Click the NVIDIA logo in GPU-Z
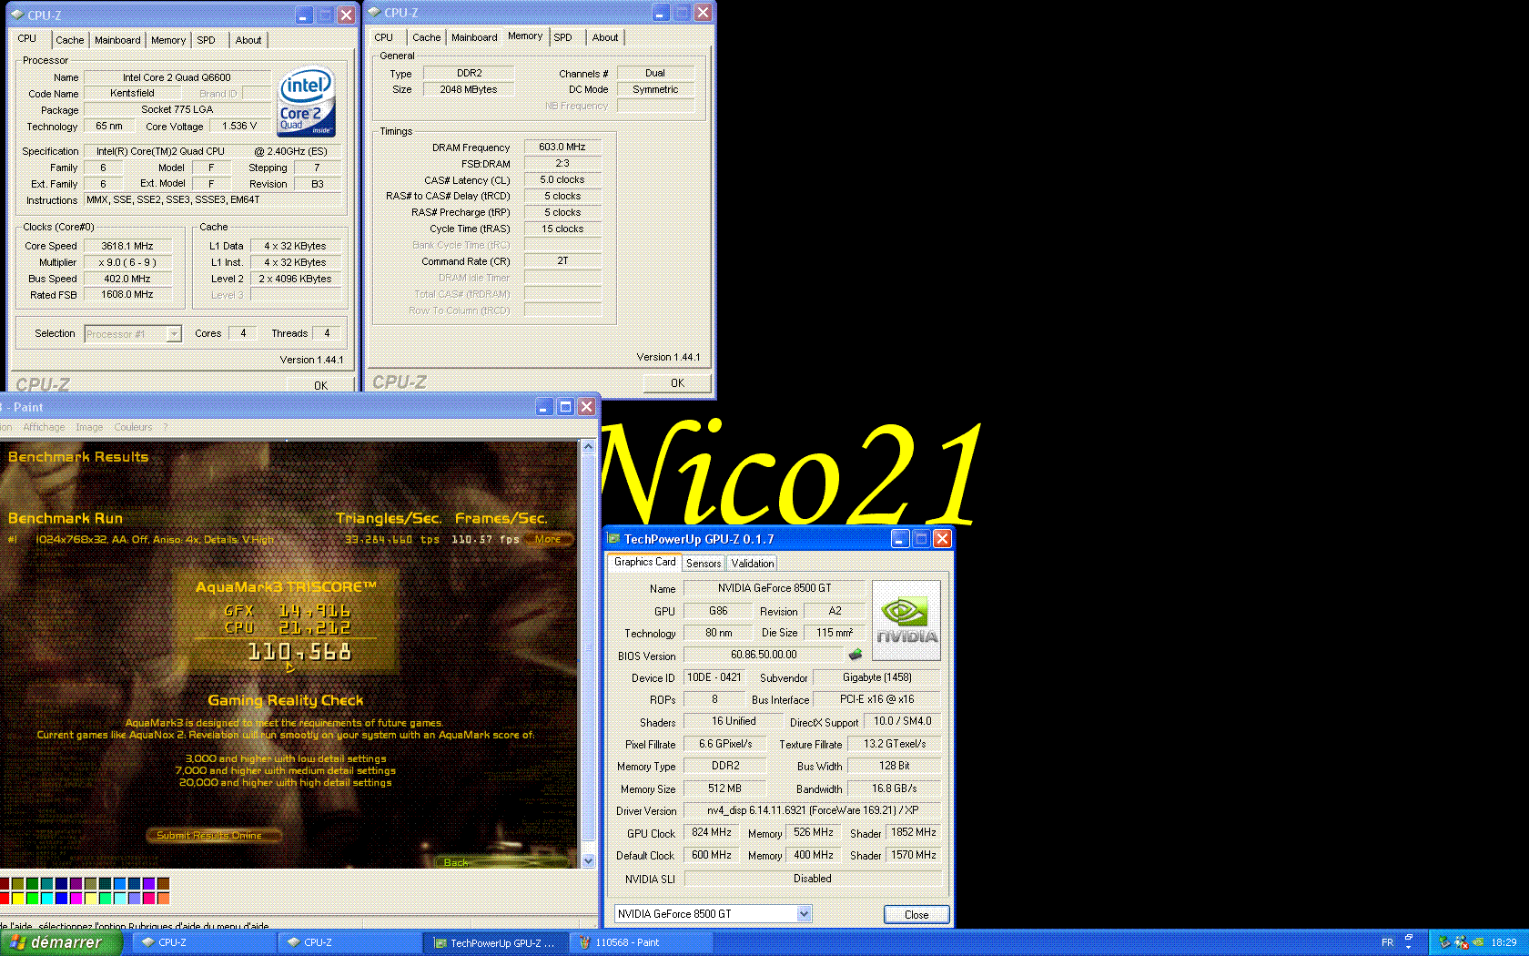This screenshot has height=956, width=1529. 906,620
